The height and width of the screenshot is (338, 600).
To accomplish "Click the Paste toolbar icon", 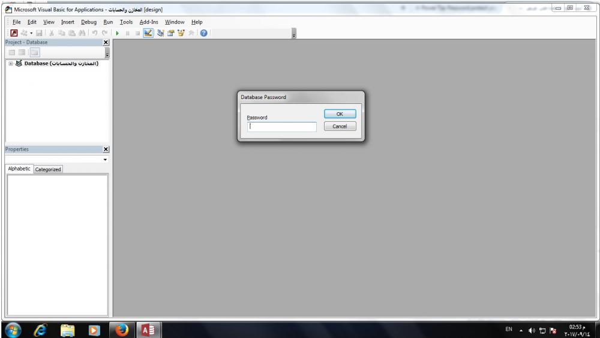I will tap(72, 33).
